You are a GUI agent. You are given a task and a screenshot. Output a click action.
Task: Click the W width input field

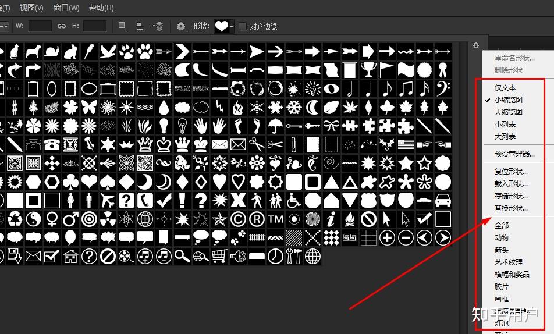coord(40,26)
